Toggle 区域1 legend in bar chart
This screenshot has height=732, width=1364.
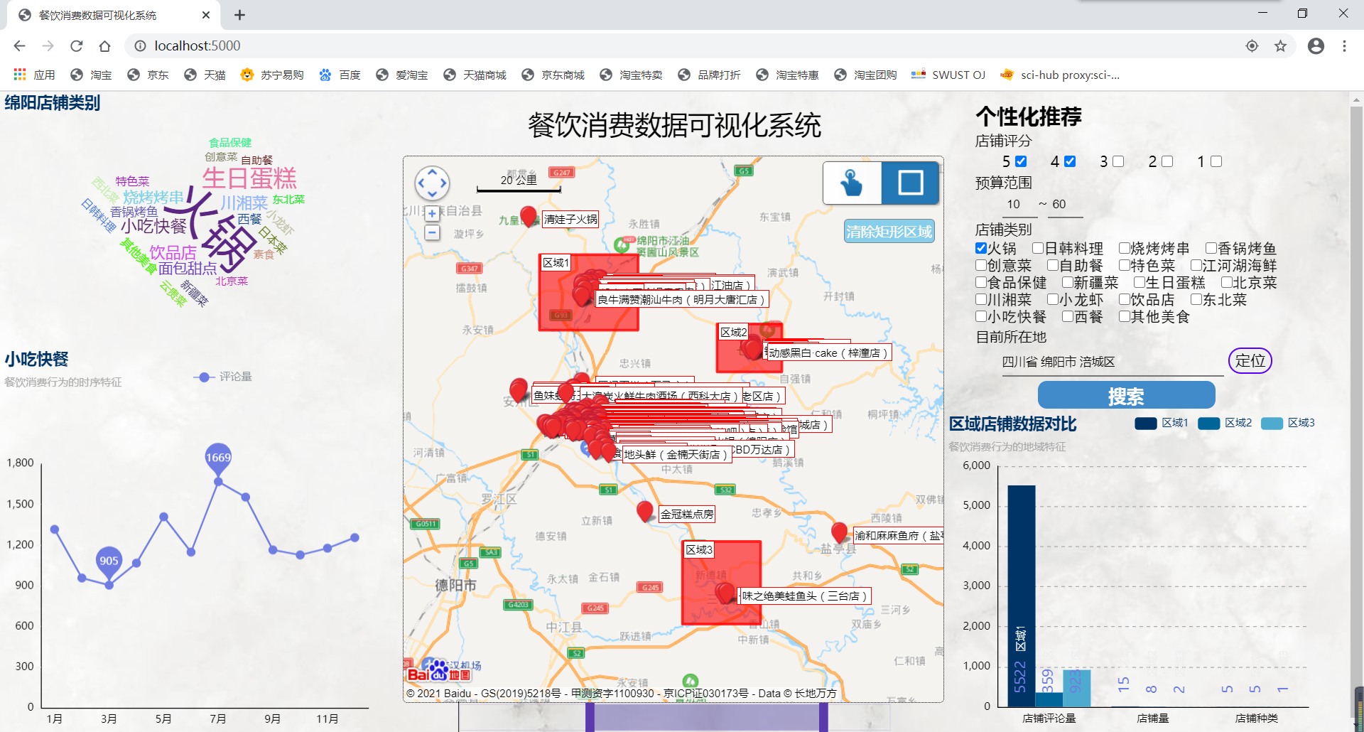(1162, 423)
